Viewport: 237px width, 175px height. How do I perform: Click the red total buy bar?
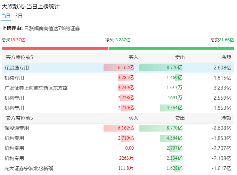(x=55, y=48)
